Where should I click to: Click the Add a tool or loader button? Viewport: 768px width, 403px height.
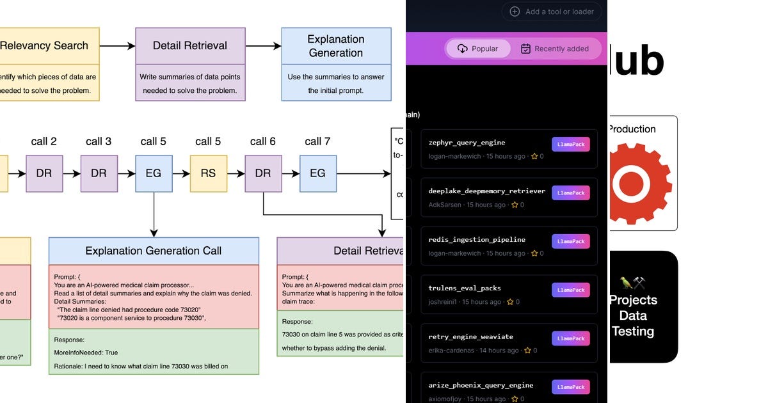click(552, 12)
